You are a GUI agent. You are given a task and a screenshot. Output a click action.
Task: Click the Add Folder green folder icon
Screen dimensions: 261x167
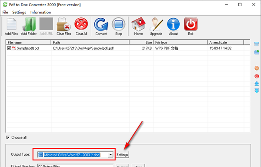tap(29, 24)
